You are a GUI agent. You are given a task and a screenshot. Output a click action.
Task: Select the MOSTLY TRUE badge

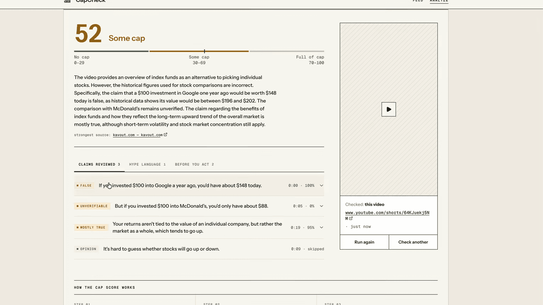(x=91, y=227)
